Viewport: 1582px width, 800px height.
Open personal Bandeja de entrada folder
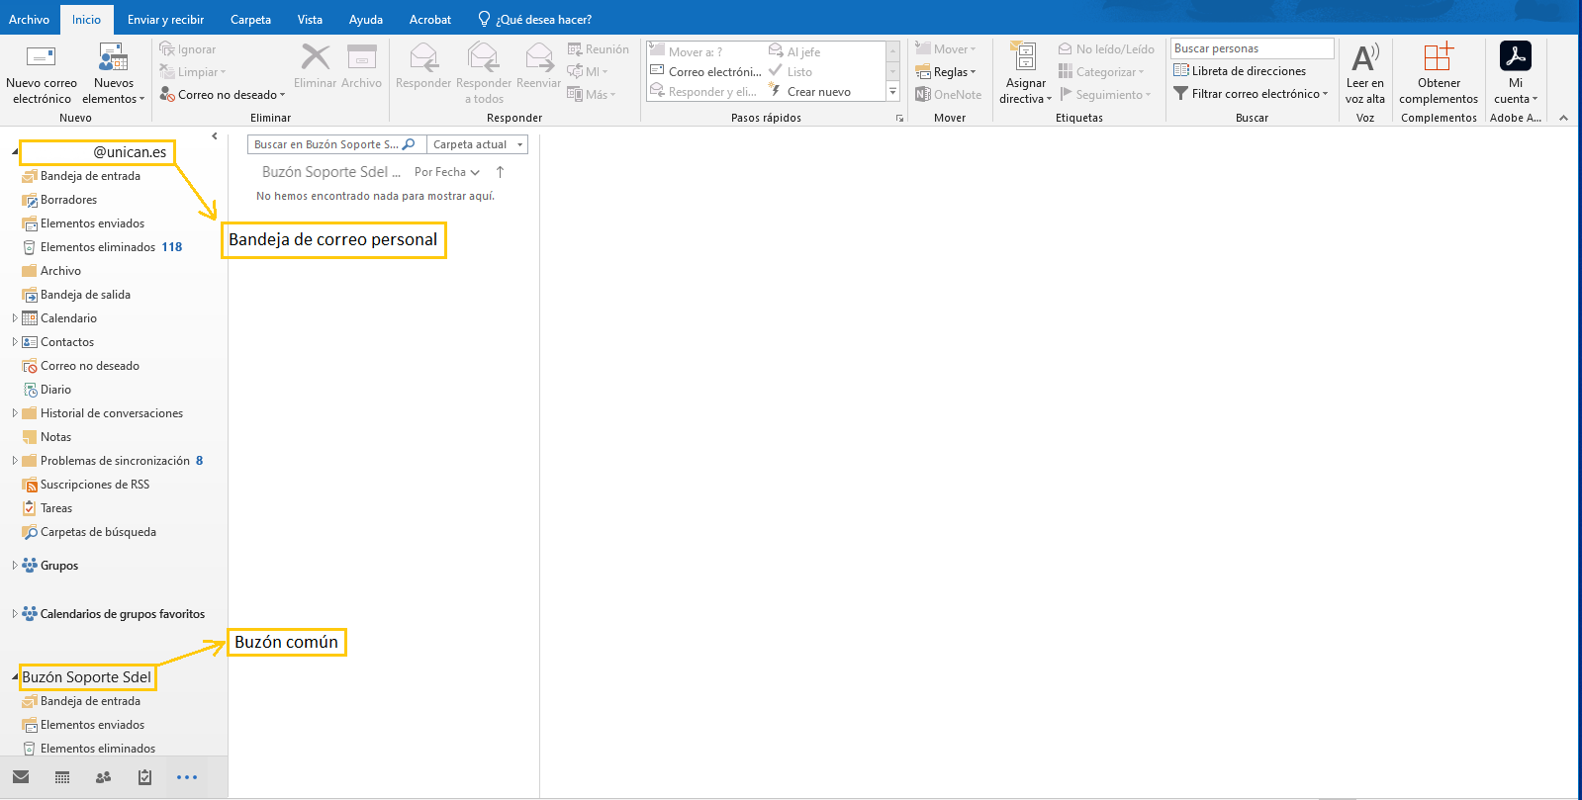click(x=90, y=176)
